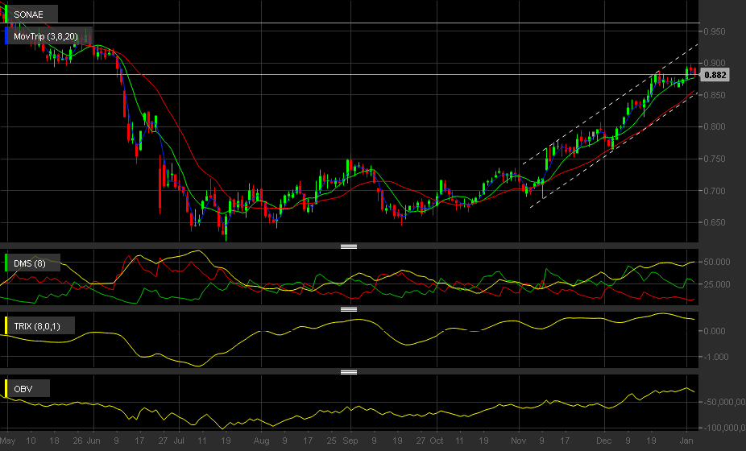Image resolution: width=746 pixels, height=451 pixels.
Task: Click the -50,000,00 OBV axis value
Action: pos(723,403)
